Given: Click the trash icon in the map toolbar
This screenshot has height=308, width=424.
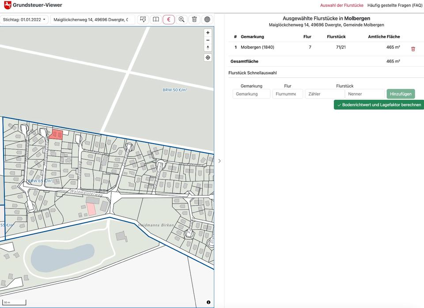Looking at the screenshot, I should click(194, 19).
